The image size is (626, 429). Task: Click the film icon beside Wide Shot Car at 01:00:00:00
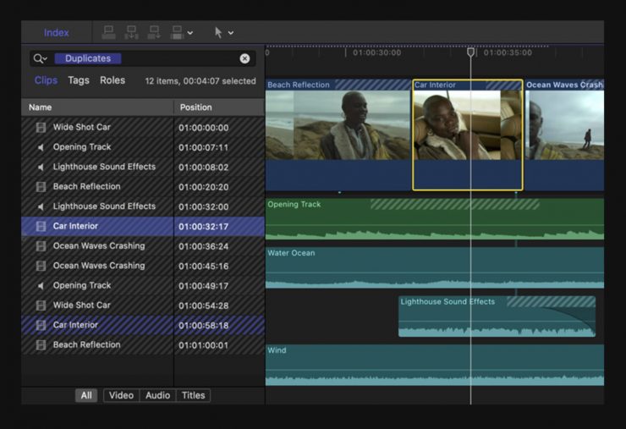[41, 128]
